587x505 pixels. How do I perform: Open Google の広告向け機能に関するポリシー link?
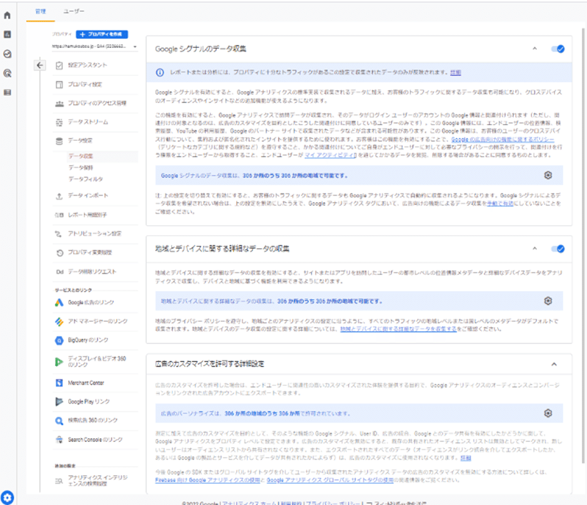(503, 139)
